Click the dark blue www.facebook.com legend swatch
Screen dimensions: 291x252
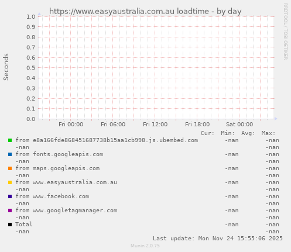coord(10,196)
